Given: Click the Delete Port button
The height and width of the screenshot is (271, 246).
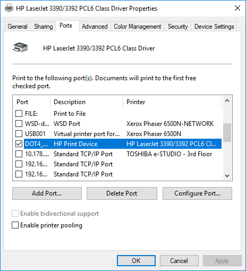Looking at the screenshot, I should point(122,193).
